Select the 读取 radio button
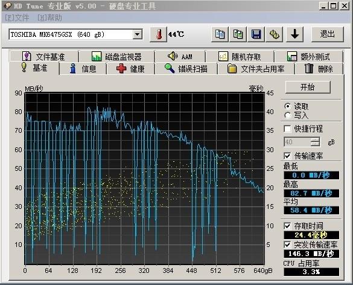353x285 pixels. (287, 106)
